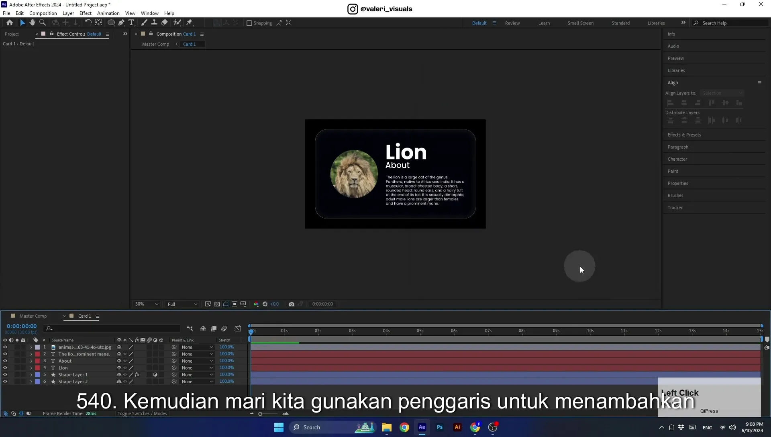Switch to the Project panel tab

click(12, 34)
